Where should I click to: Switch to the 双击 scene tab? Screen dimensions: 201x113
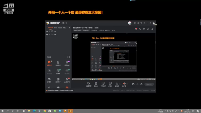point(55,28)
